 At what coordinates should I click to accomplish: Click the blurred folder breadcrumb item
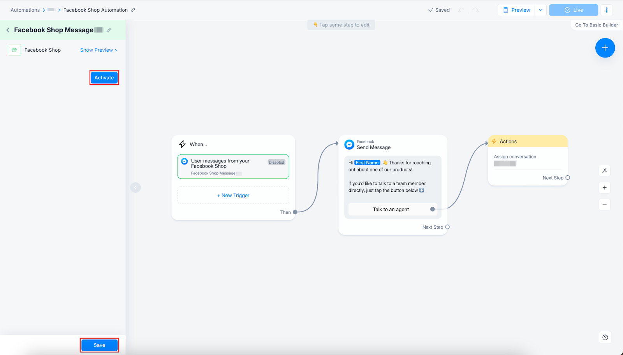point(51,10)
